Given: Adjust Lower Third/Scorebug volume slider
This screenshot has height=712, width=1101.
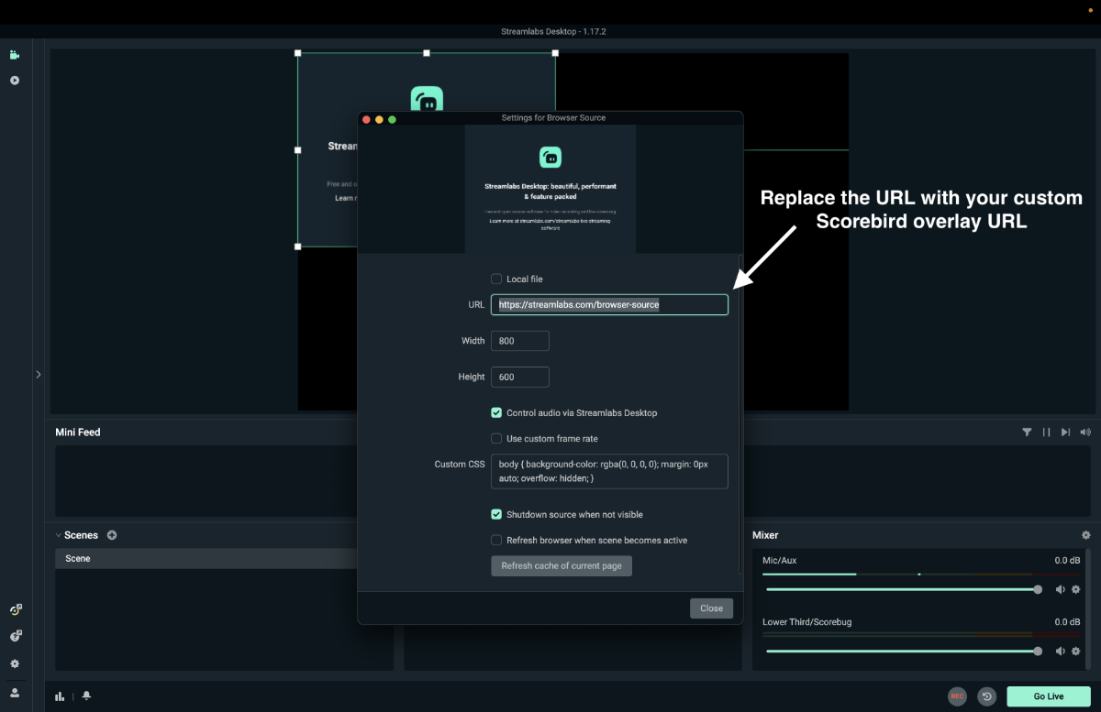Looking at the screenshot, I should click(x=902, y=651).
